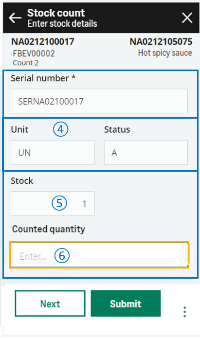Click the Stock count header title
Screen dimensions: 200x339
pos(56,13)
